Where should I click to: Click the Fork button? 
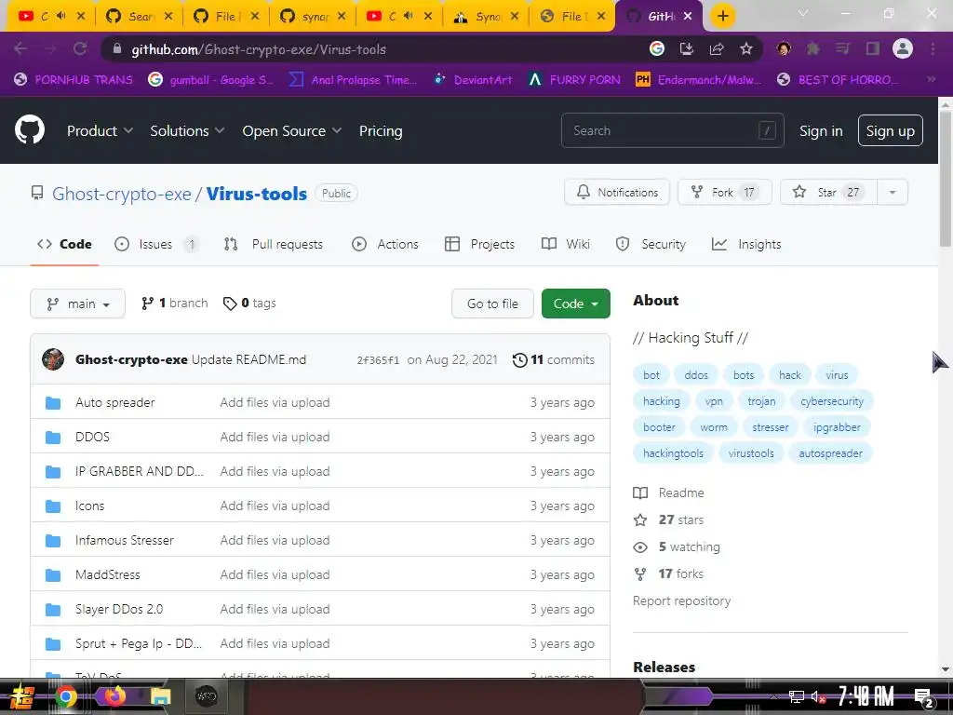[724, 192]
